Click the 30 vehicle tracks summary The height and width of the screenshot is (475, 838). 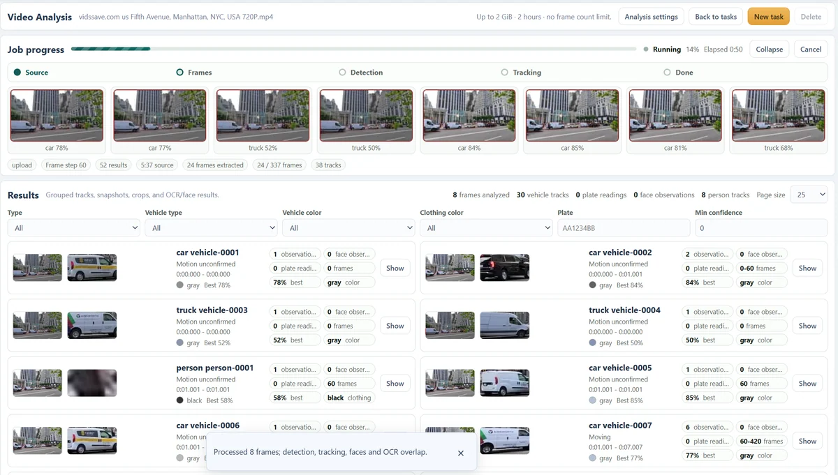[543, 195]
